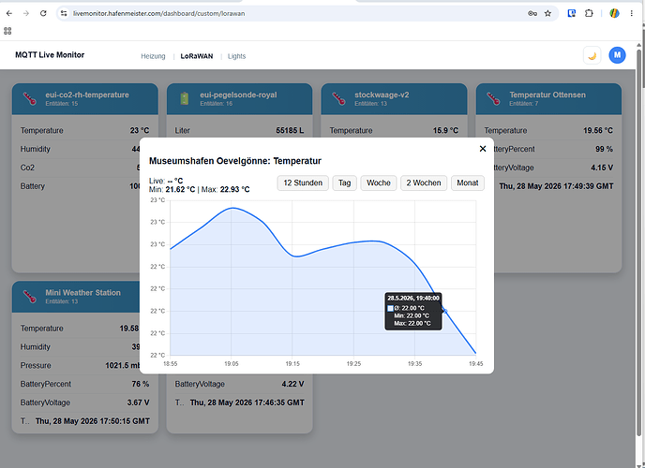This screenshot has height=468, width=645.
Task: Click the site information icon beside URL
Action: (x=64, y=13)
